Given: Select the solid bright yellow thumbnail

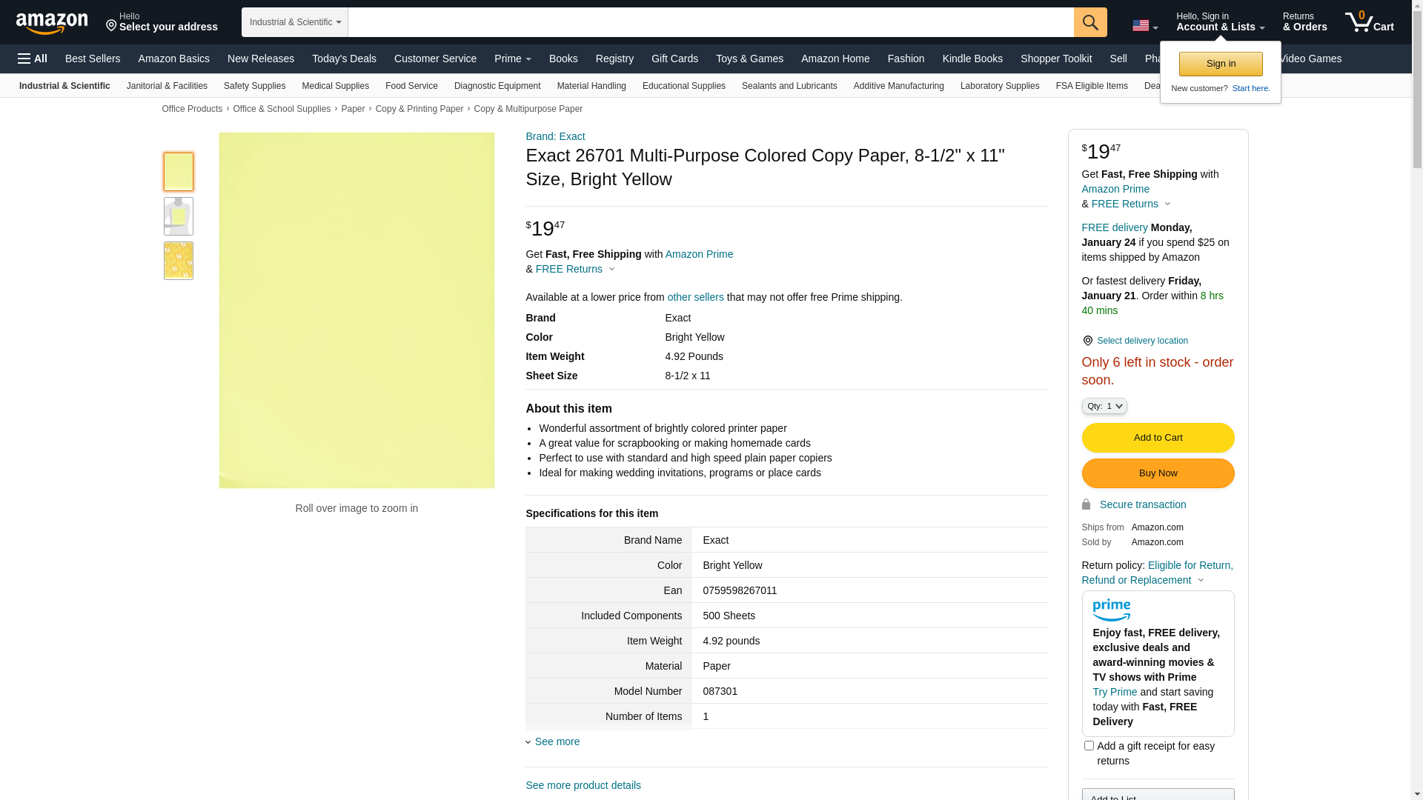Looking at the screenshot, I should coord(179,172).
